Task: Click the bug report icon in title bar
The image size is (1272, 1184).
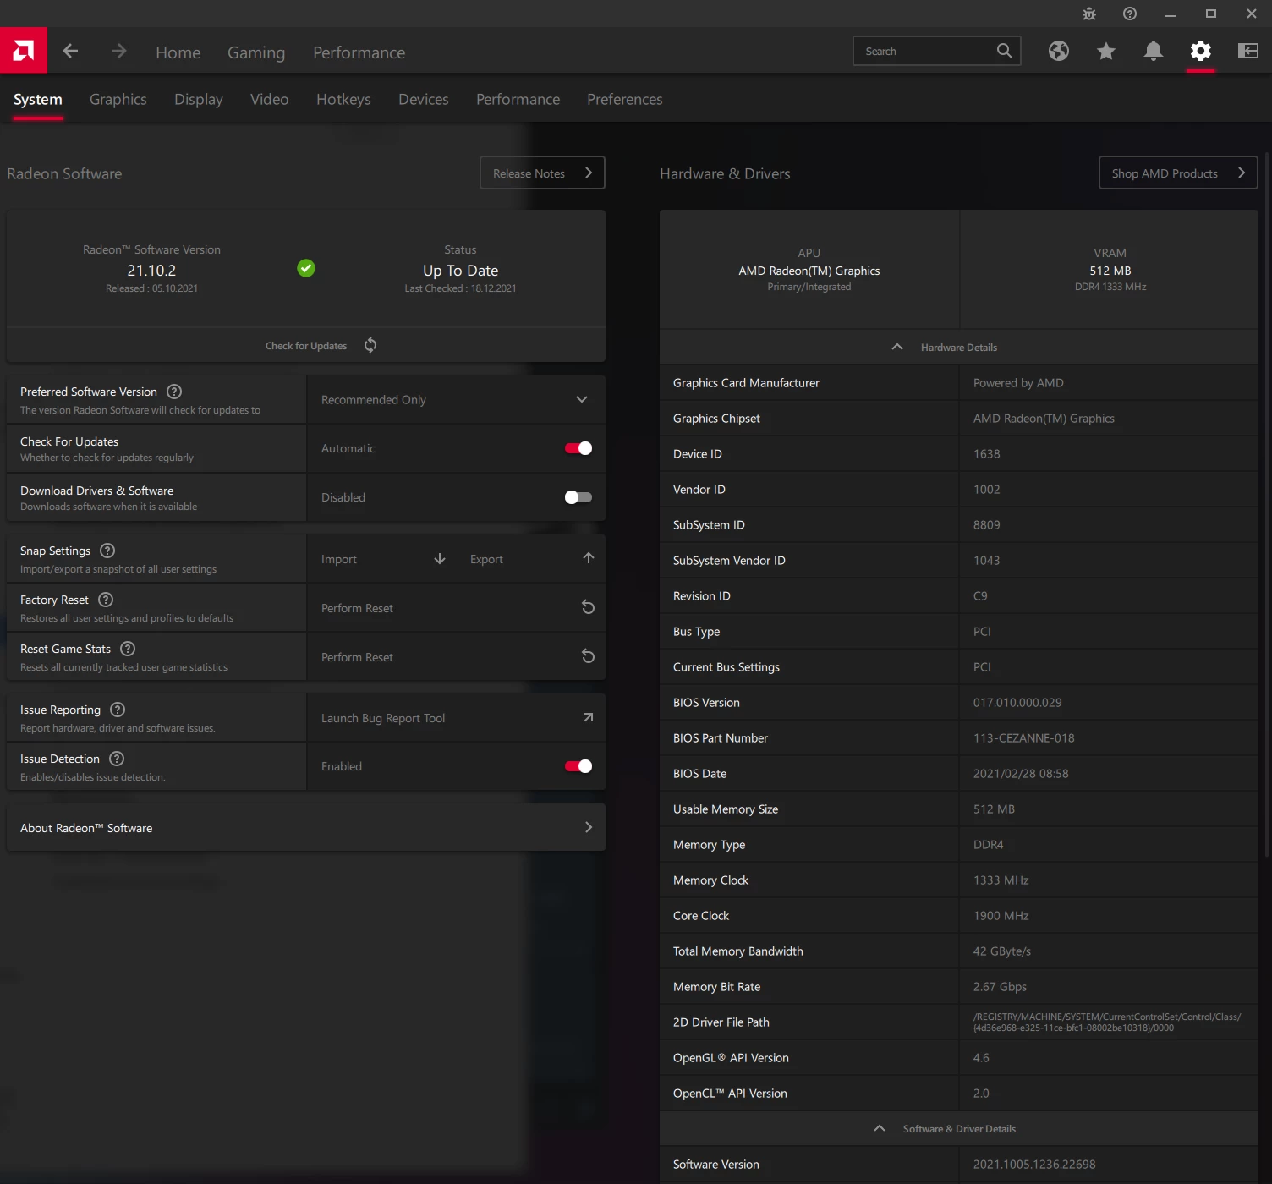Action: click(1089, 14)
